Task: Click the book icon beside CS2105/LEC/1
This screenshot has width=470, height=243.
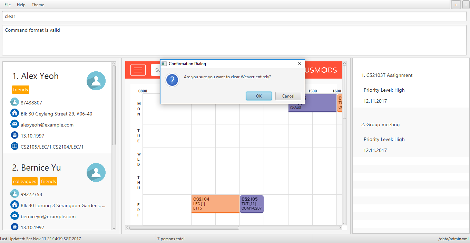Action: [14, 146]
